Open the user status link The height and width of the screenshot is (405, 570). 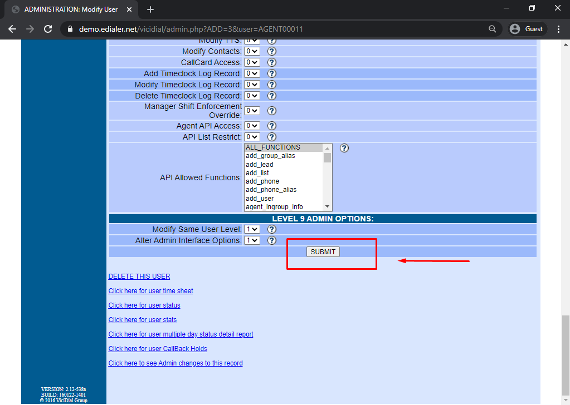coord(144,305)
